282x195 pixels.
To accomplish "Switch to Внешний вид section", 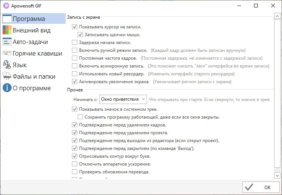I will click(x=34, y=30).
